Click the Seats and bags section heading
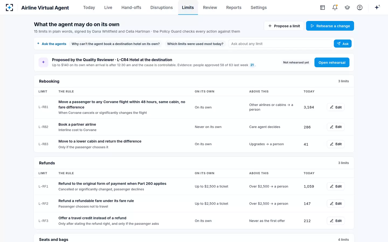The width and height of the screenshot is (388, 242). click(54, 239)
